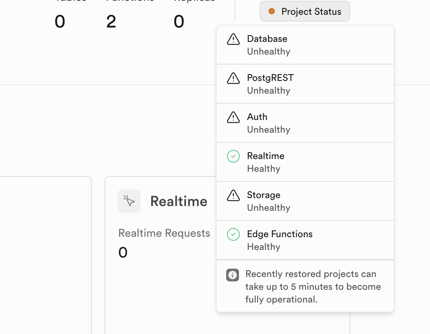Image resolution: width=430 pixels, height=334 pixels.
Task: Click the Realtime green checkmark icon
Action: (233, 156)
